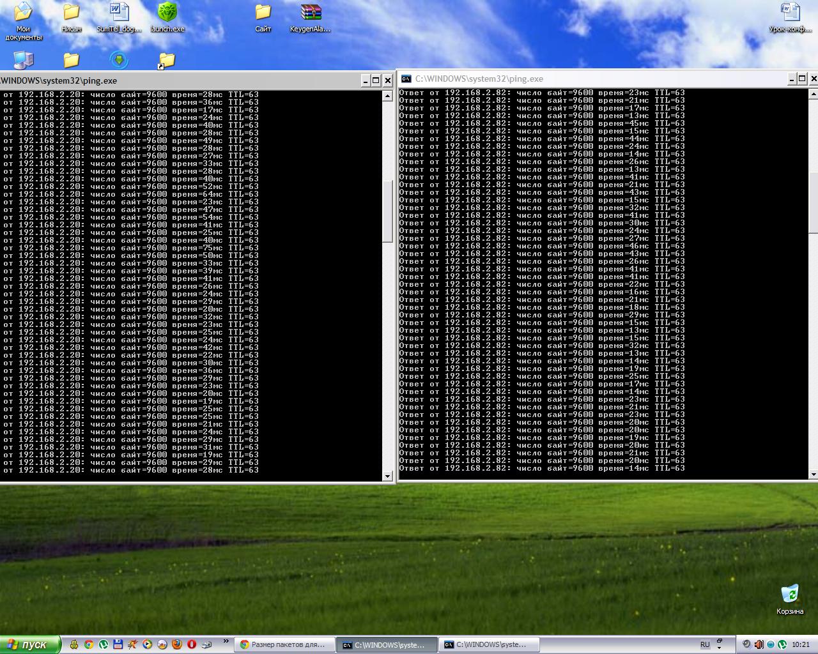
Task: Open system menu icon of the 192.168.2.82 ping window
Action: 406,79
